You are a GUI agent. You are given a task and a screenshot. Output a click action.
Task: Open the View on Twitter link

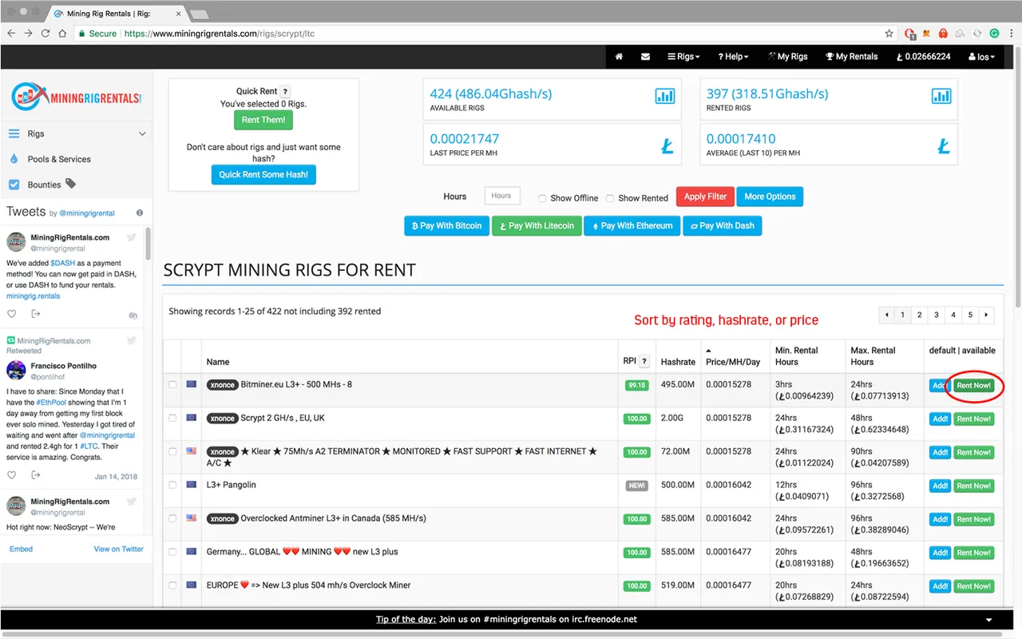click(x=119, y=549)
